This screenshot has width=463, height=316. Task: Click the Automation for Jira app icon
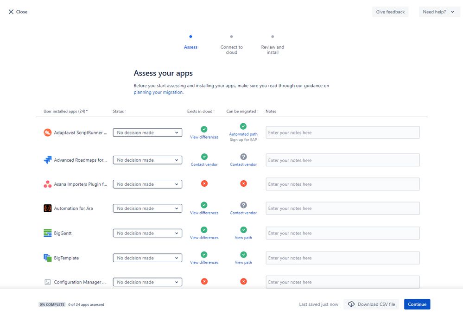[47, 208]
